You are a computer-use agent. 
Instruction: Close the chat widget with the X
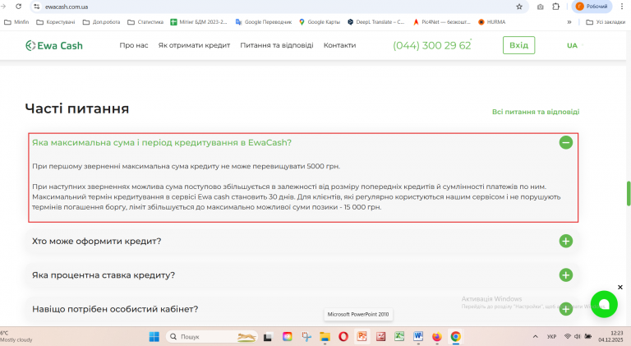620,288
